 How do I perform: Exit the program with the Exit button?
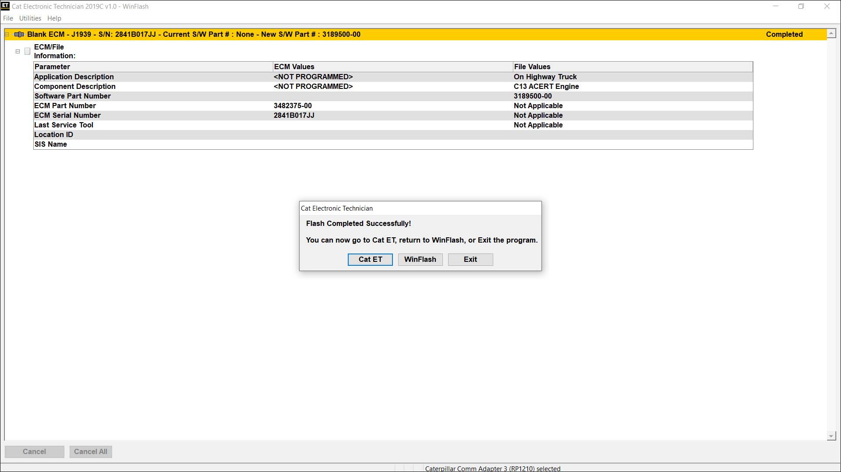pos(470,259)
